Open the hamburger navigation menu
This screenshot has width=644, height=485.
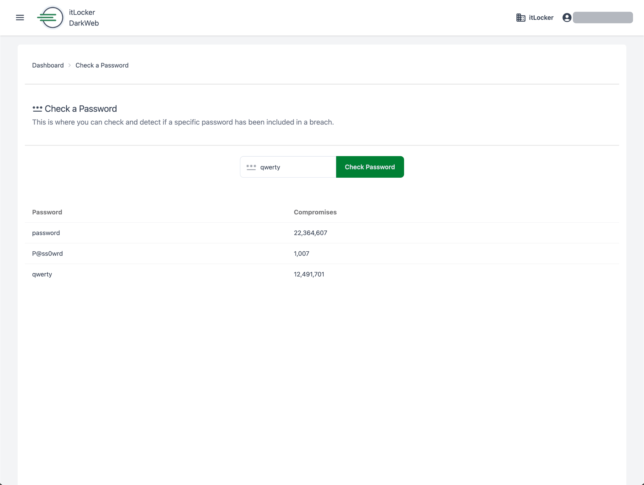[20, 18]
